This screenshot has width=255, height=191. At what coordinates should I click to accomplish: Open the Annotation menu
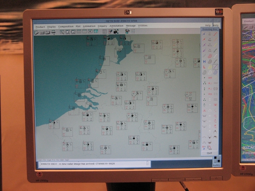116,26
